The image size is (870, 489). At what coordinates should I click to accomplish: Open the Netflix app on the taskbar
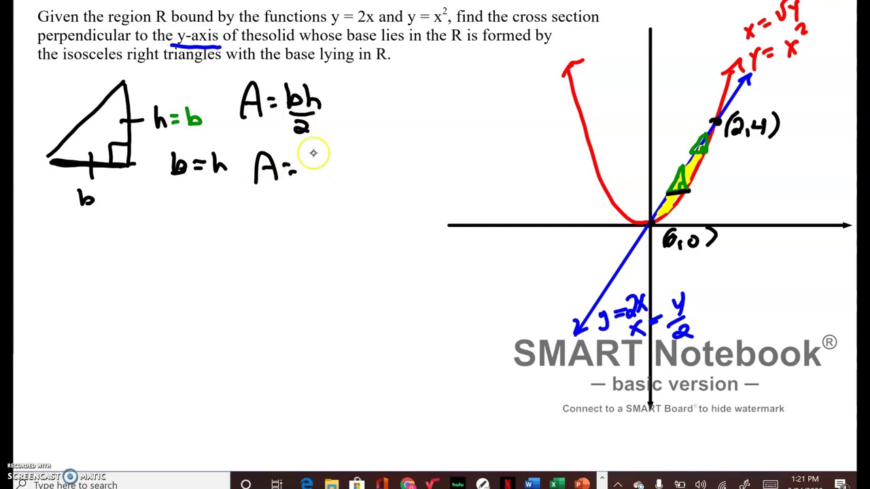(507, 484)
